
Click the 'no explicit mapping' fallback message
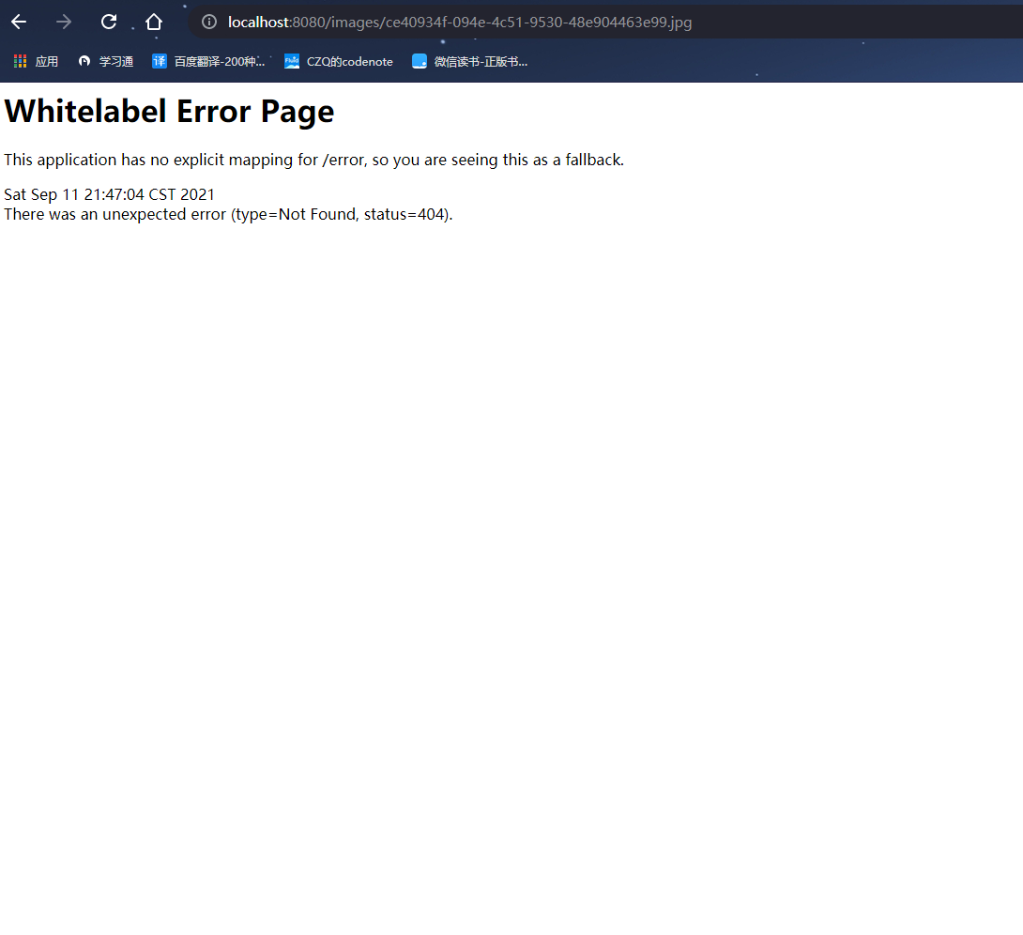click(x=313, y=160)
